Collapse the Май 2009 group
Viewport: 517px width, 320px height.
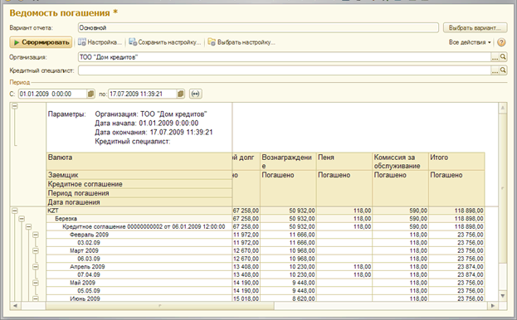pos(36,283)
